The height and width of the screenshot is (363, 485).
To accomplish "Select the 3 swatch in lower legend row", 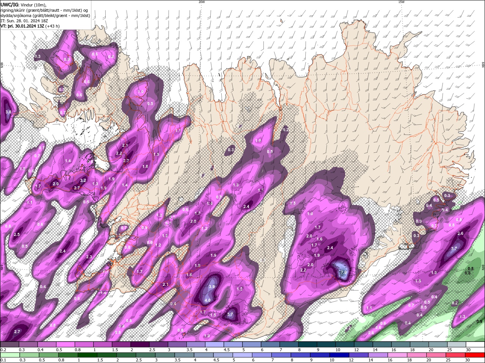I will tap(164, 355).
